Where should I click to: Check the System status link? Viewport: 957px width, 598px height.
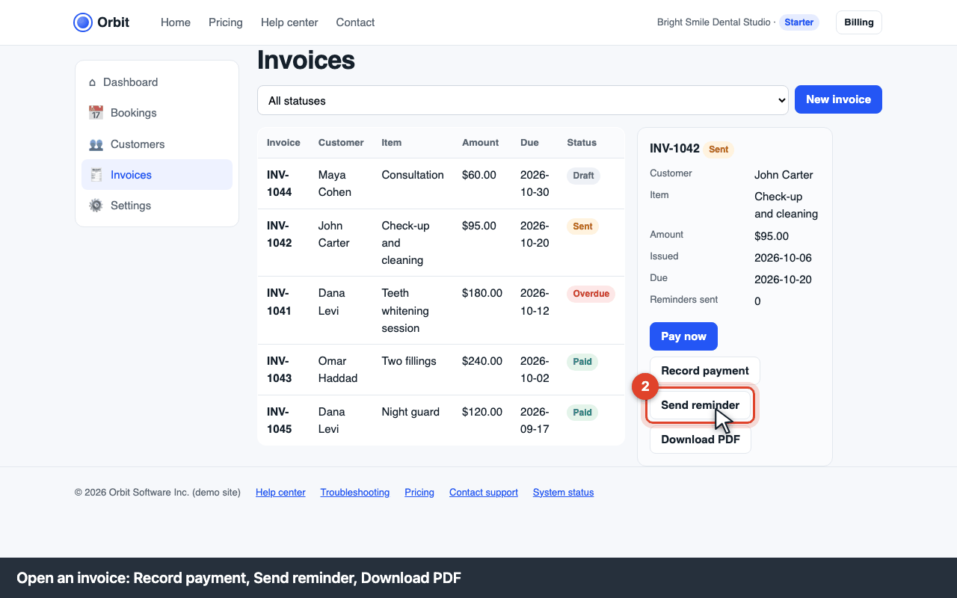click(x=564, y=493)
